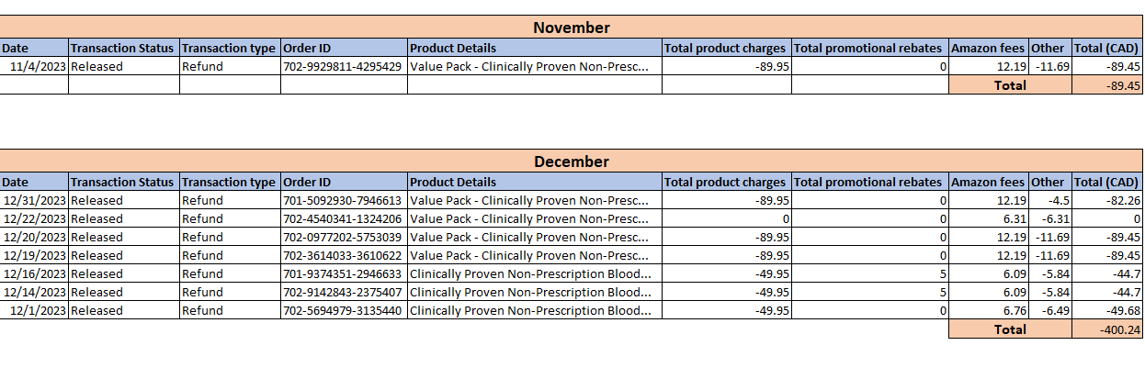1145x390 pixels.
Task: Click the 11/4/2023 date cell
Action: click(35, 66)
